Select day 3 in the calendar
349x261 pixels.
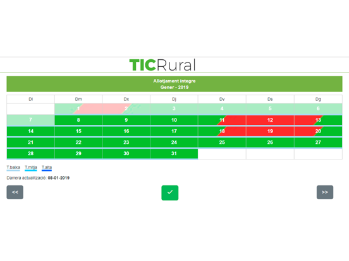tap(174, 108)
